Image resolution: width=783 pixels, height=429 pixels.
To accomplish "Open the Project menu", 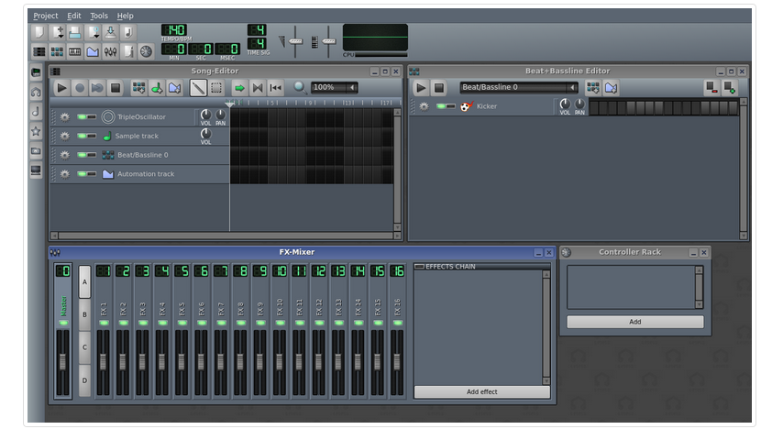I will [46, 16].
